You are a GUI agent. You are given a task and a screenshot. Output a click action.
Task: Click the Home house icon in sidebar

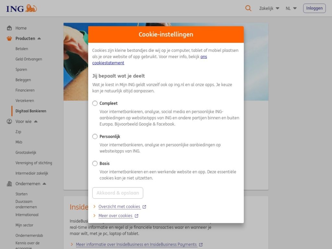(x=9, y=28)
